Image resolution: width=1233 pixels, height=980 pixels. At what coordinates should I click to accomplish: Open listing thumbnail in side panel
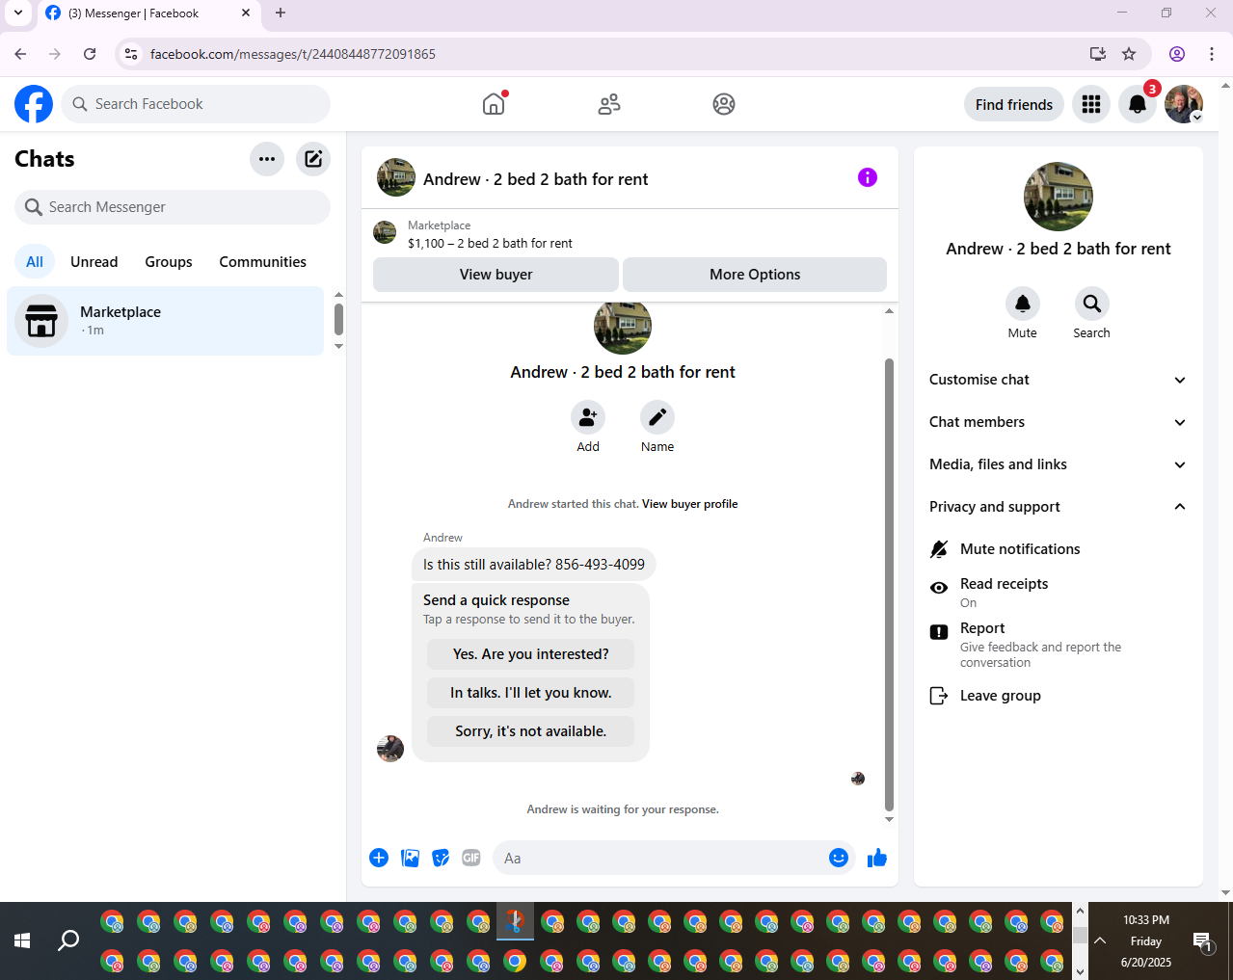[x=1059, y=197]
